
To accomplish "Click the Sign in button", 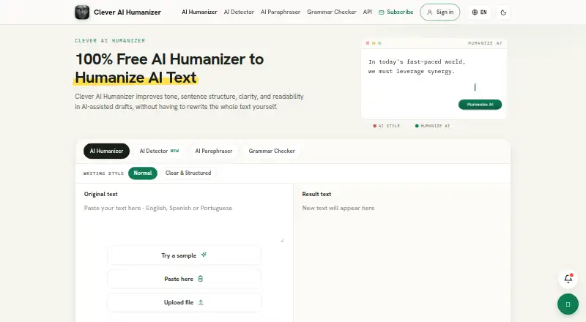I will [x=440, y=12].
